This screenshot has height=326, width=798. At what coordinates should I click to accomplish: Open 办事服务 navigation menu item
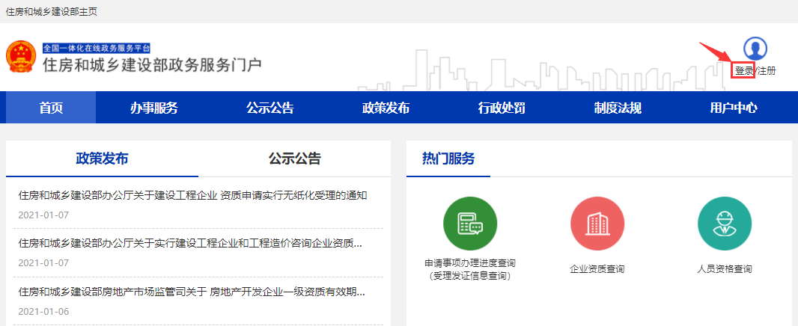coord(153,108)
